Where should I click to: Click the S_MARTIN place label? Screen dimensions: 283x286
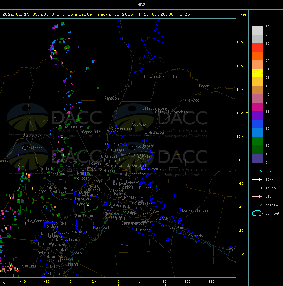pos(129,198)
